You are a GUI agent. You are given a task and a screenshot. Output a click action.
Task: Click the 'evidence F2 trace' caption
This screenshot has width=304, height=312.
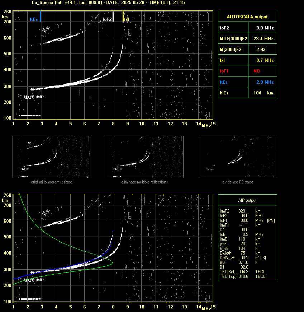click(x=238, y=182)
